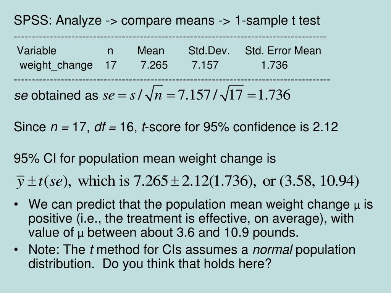Viewport: 391px width, 293px height.
Task: Click the square root of 17 formula
Action: 232,93
